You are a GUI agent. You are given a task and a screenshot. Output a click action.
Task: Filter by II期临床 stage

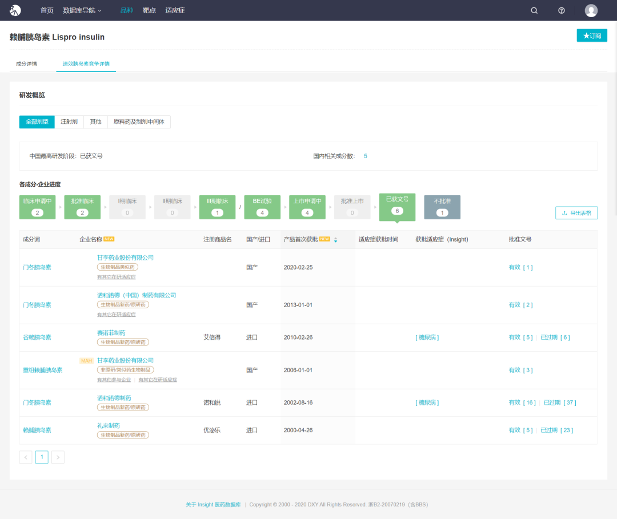(173, 207)
